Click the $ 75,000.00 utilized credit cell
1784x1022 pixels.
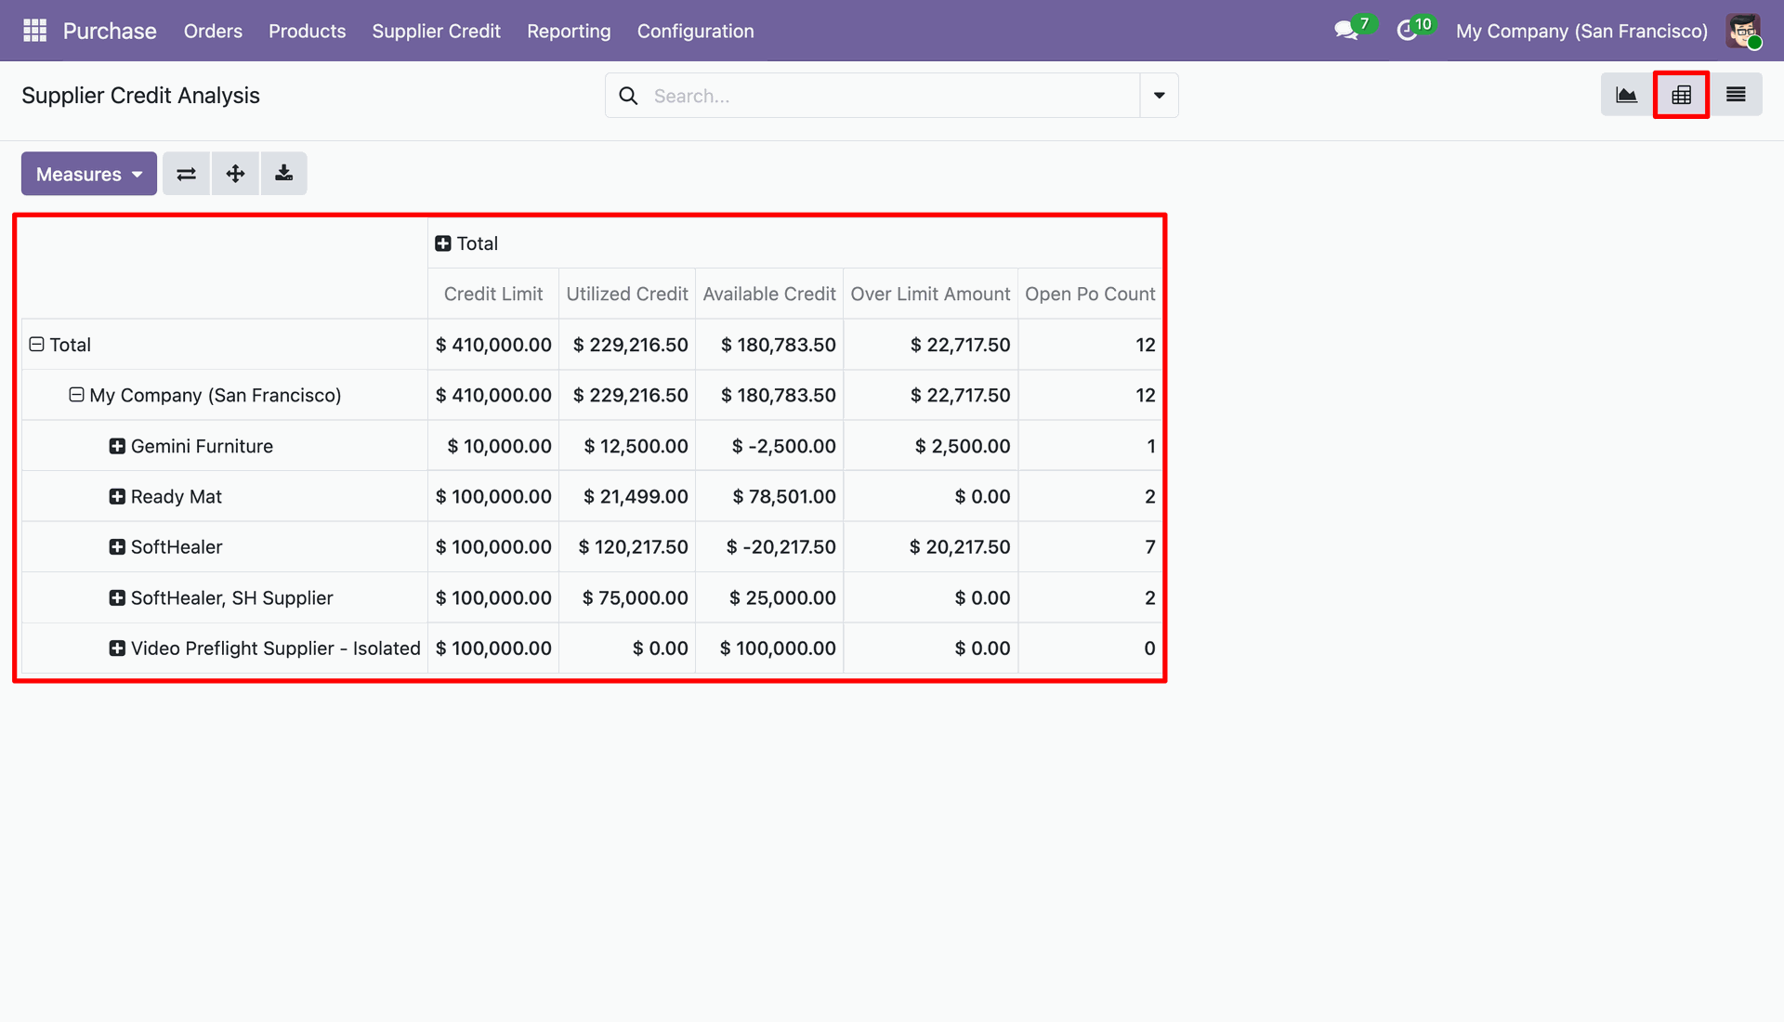pyautogui.click(x=627, y=597)
